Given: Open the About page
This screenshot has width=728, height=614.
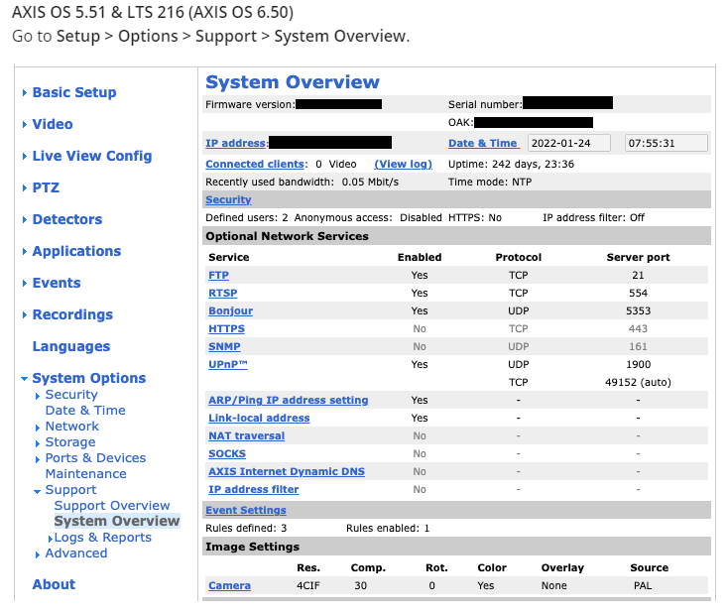Looking at the screenshot, I should [x=54, y=584].
